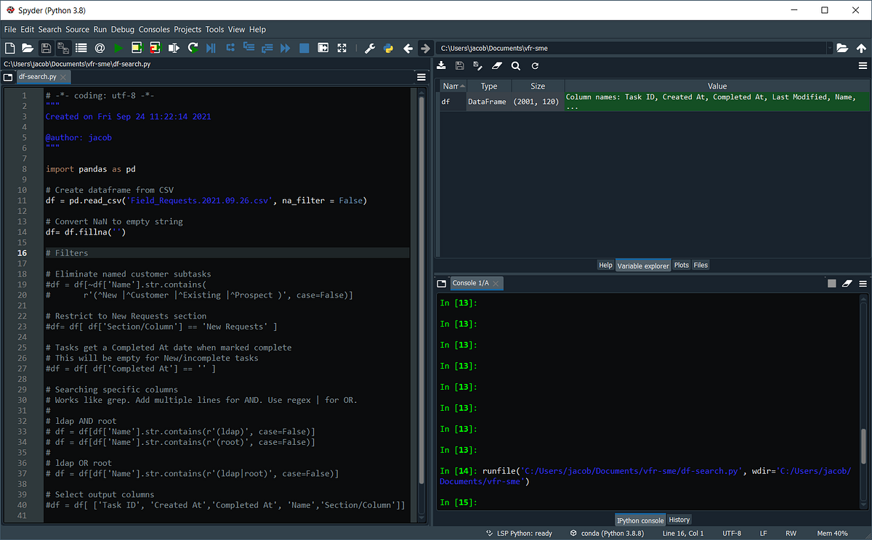Search variables with the magnifier icon
Screen dimensions: 872x540
coord(516,65)
